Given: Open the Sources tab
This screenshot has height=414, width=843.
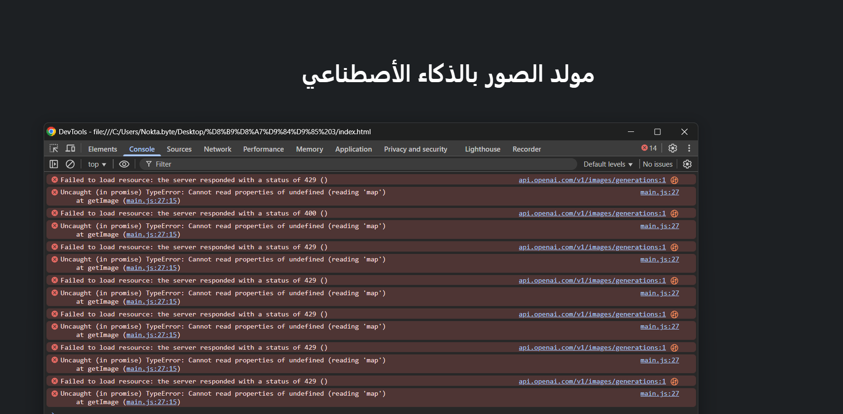Looking at the screenshot, I should [x=179, y=149].
